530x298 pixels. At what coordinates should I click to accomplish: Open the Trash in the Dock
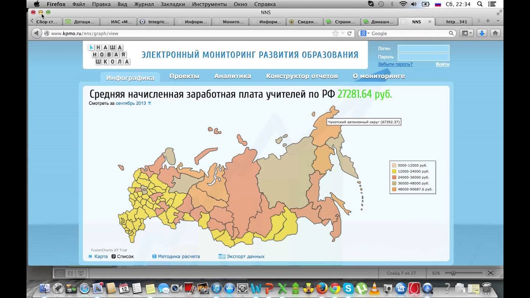487,288
